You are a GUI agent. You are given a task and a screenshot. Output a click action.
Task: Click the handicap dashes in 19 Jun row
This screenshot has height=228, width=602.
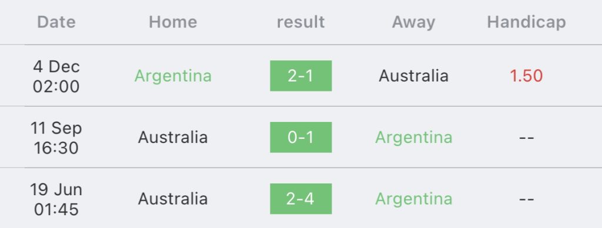[x=526, y=199]
